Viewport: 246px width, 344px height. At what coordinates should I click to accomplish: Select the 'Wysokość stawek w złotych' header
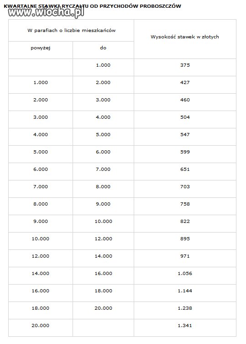point(185,37)
